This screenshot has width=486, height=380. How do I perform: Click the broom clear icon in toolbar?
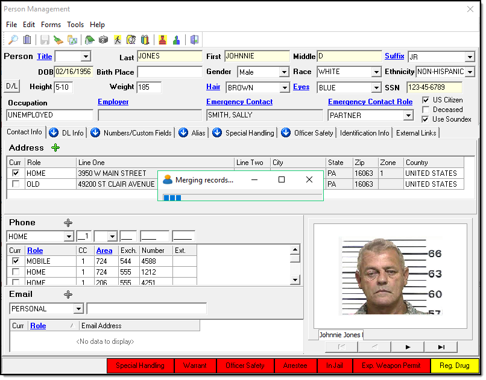point(58,40)
